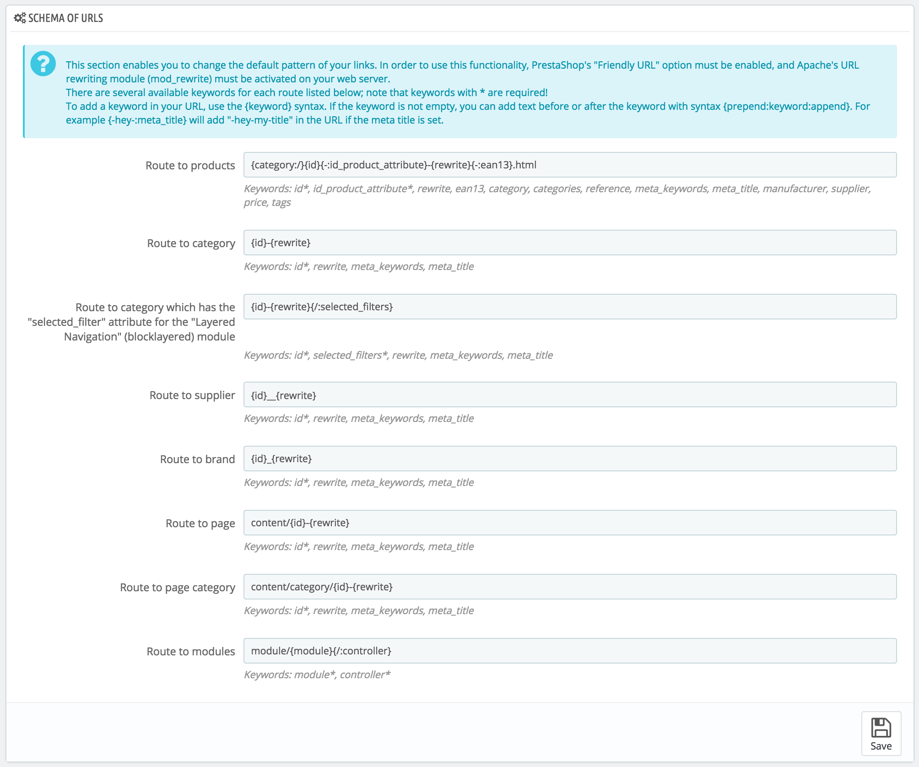
Task: Click the help question mark icon
Action: [x=43, y=63]
